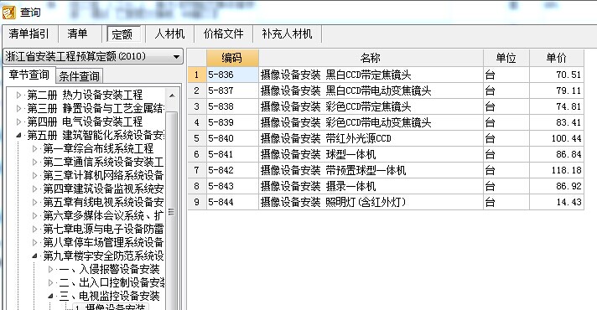Sort by the 编码 column header
This screenshot has height=310, width=597.
coord(232,58)
